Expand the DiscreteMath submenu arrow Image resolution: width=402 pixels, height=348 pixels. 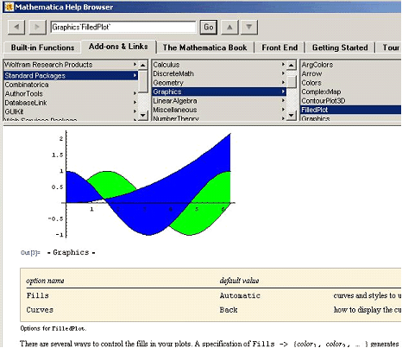click(x=283, y=73)
